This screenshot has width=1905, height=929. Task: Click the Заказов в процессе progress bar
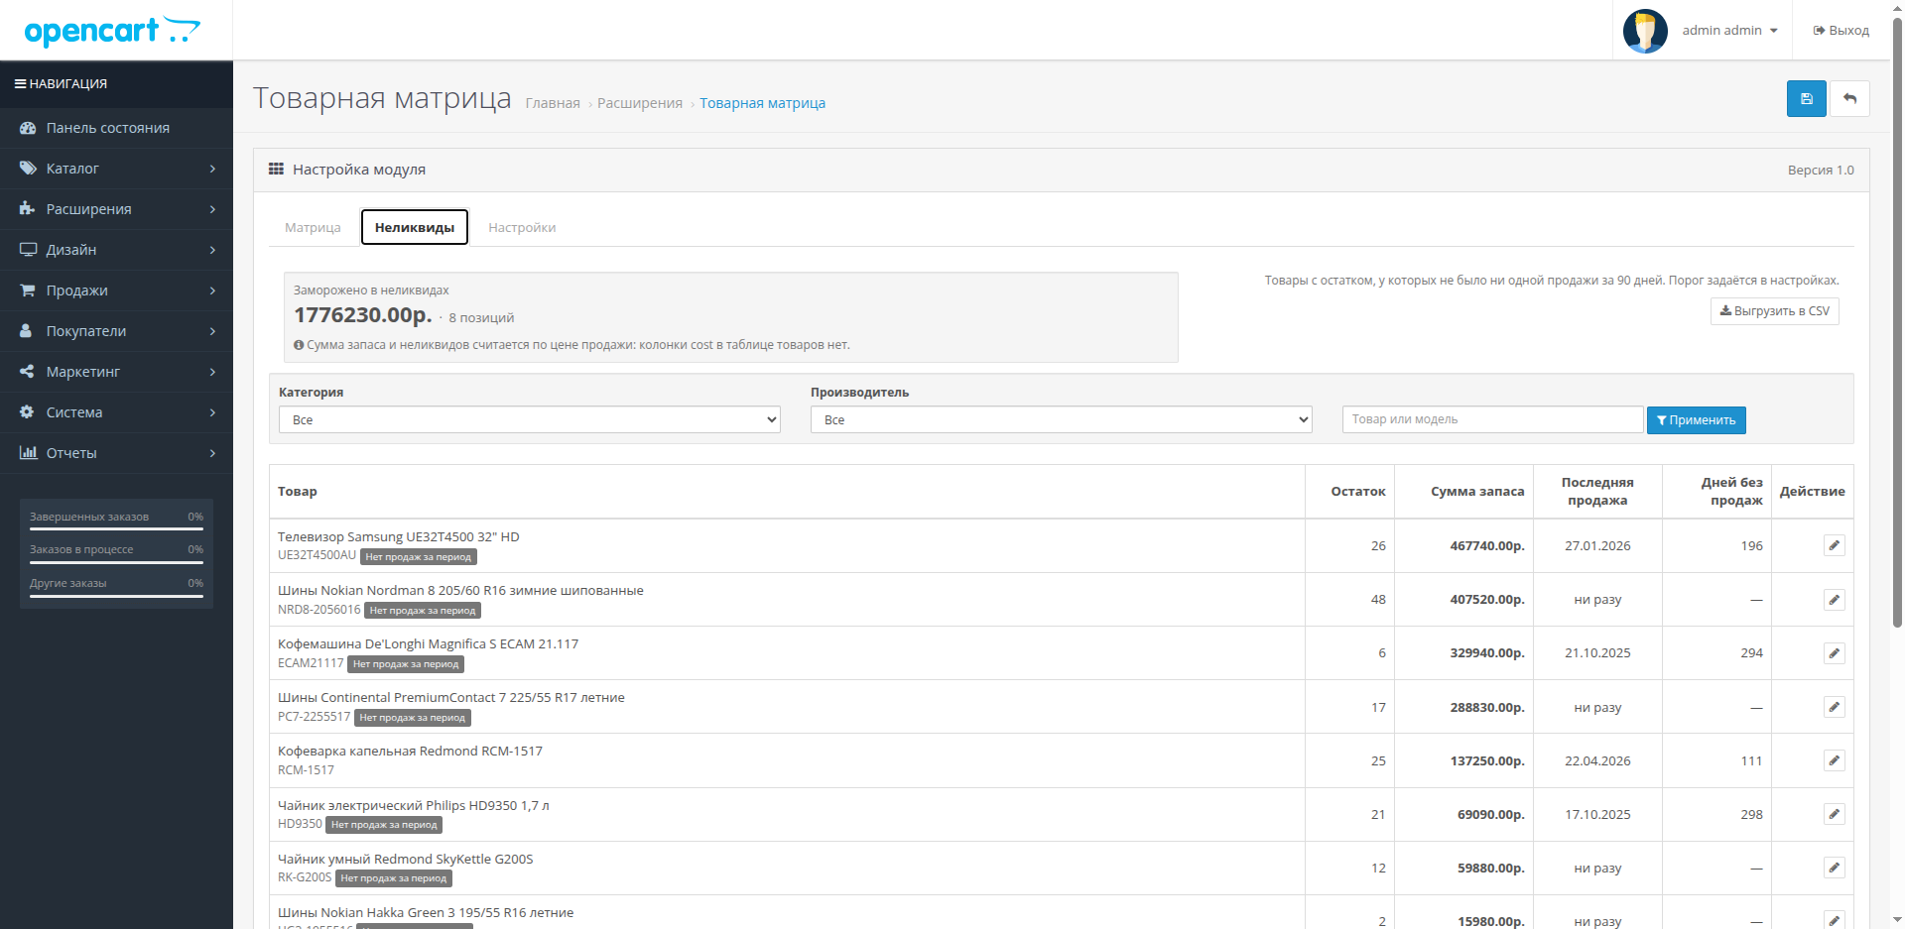coord(116,563)
